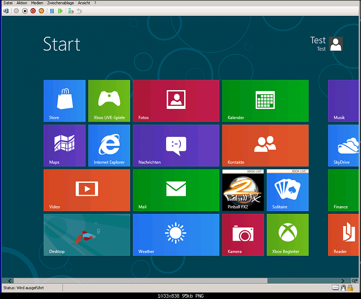Revert the VM using the undo arrow icon
Image resolution: width=361 pixels, height=299 pixels.
[79, 11]
